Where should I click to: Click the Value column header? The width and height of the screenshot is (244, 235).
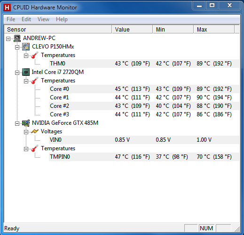[x=132, y=29]
